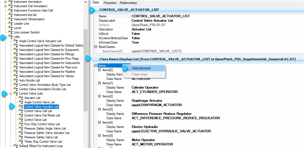Click the Auto Nozzle List class icon

click(16, 81)
